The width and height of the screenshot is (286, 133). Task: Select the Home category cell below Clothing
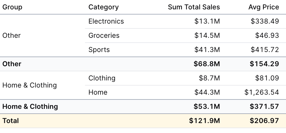tap(98, 92)
